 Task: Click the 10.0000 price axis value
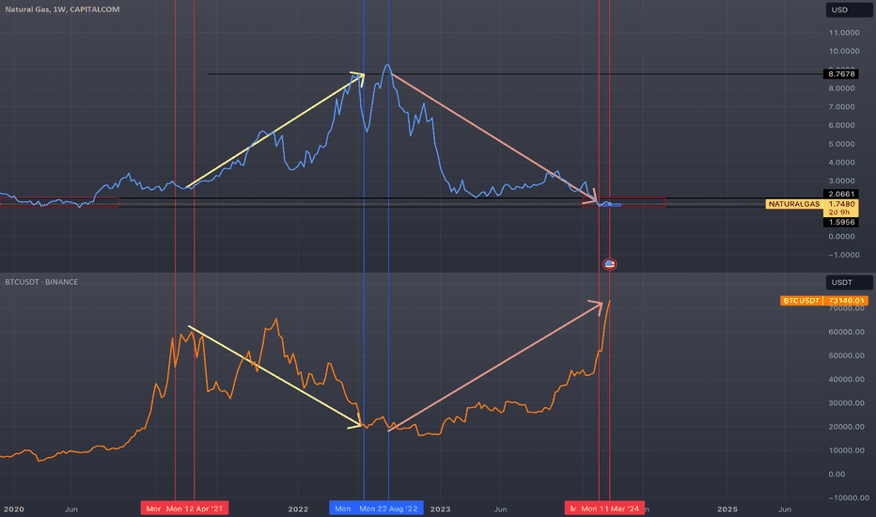point(844,52)
